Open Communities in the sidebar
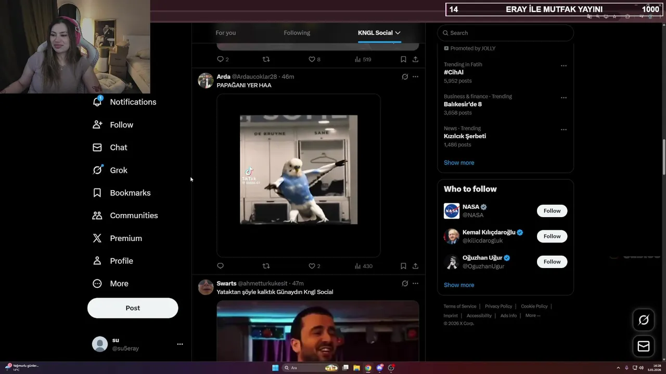 tap(125, 216)
